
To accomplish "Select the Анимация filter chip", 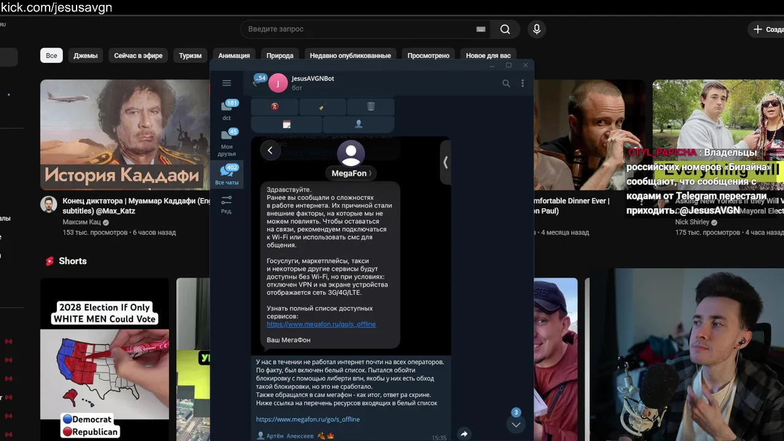I will (234, 55).
